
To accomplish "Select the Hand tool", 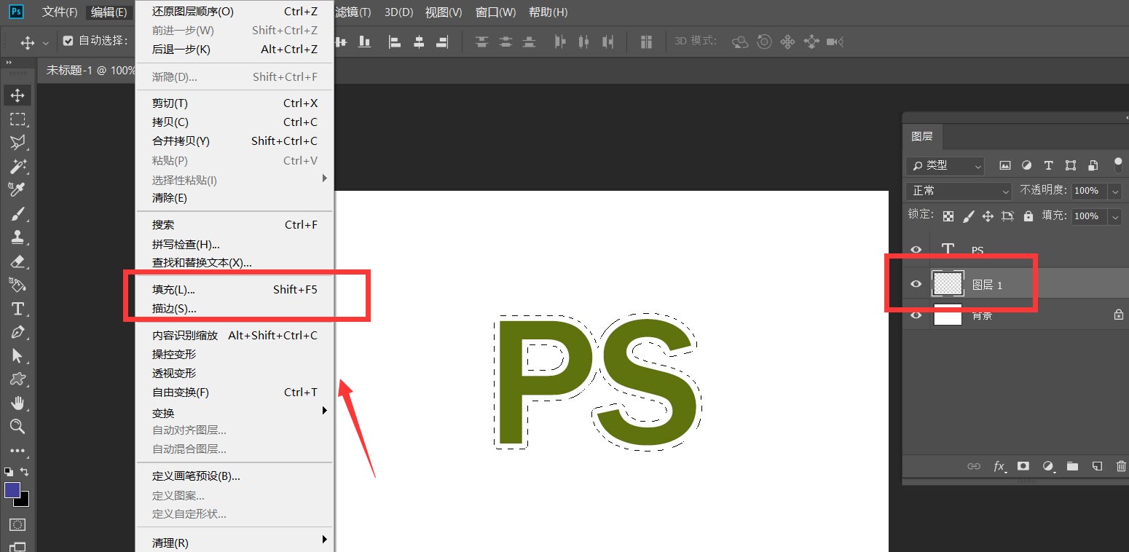I will (x=17, y=403).
